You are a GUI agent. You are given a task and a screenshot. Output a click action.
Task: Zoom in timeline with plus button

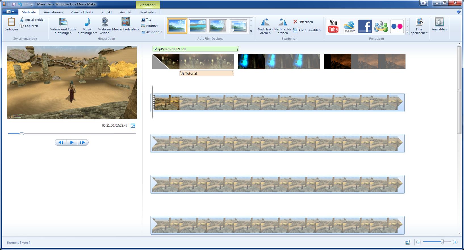pos(455,242)
